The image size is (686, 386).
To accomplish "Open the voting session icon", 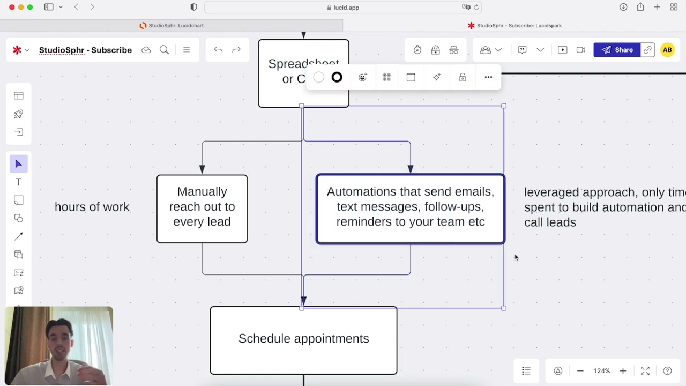I will (x=436, y=50).
